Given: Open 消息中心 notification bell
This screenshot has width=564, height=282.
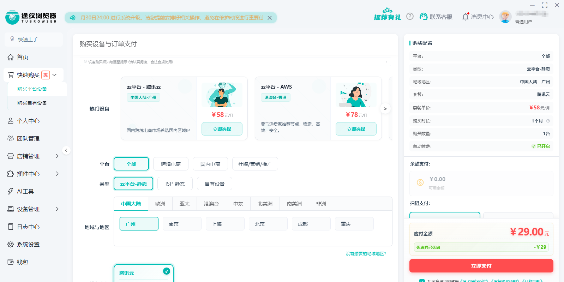Looking at the screenshot, I should pos(466,17).
